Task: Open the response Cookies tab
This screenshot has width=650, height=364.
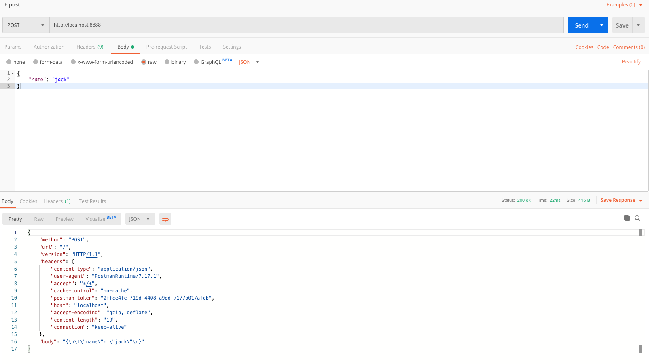Action: tap(28, 201)
